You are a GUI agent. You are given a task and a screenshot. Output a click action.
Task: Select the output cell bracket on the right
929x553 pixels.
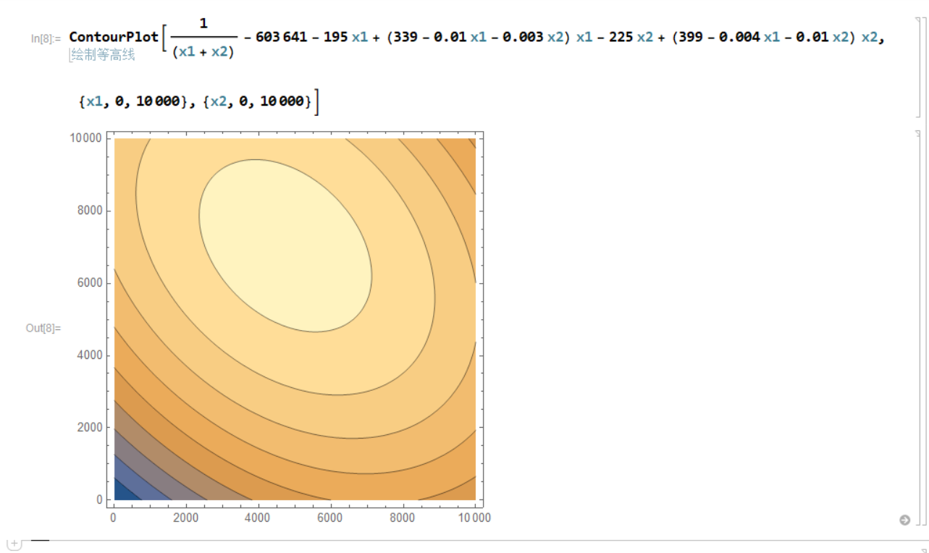tap(918, 326)
